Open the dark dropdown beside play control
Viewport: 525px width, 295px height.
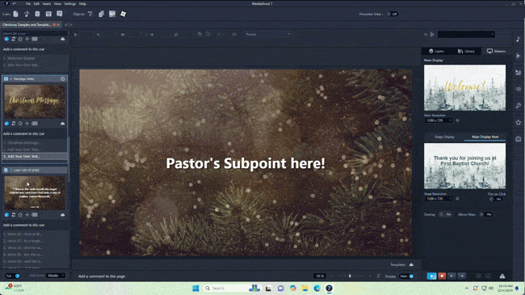pyautogui.click(x=466, y=34)
